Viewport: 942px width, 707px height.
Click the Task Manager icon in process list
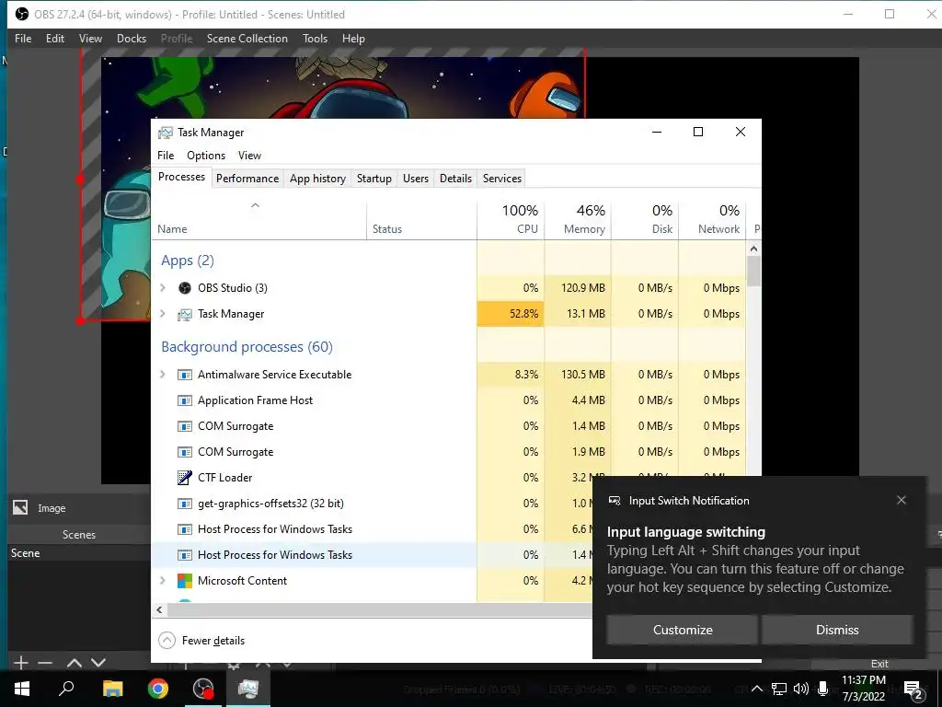(184, 315)
